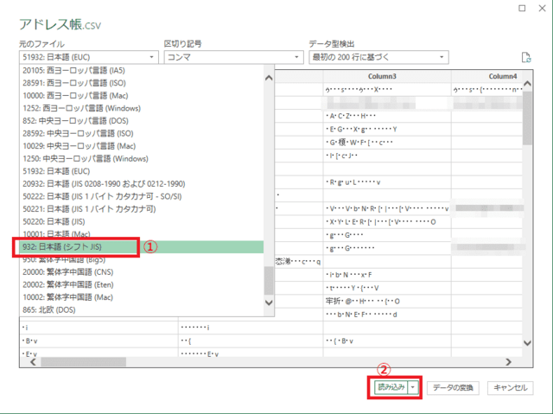Screen dimensions: 553x414
Task: Click the refresh preview icon at top right
Action: click(525, 58)
